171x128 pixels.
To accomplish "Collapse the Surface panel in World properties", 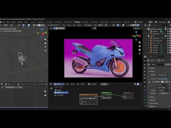I will [152, 71].
